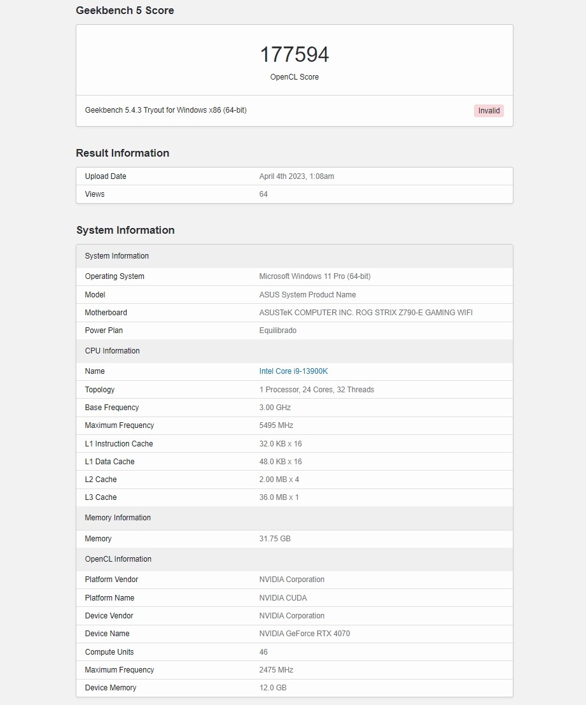
Task: Open the Intel Core i9-13900K link
Action: point(293,371)
